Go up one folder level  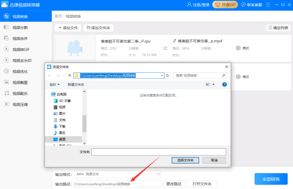70,75
